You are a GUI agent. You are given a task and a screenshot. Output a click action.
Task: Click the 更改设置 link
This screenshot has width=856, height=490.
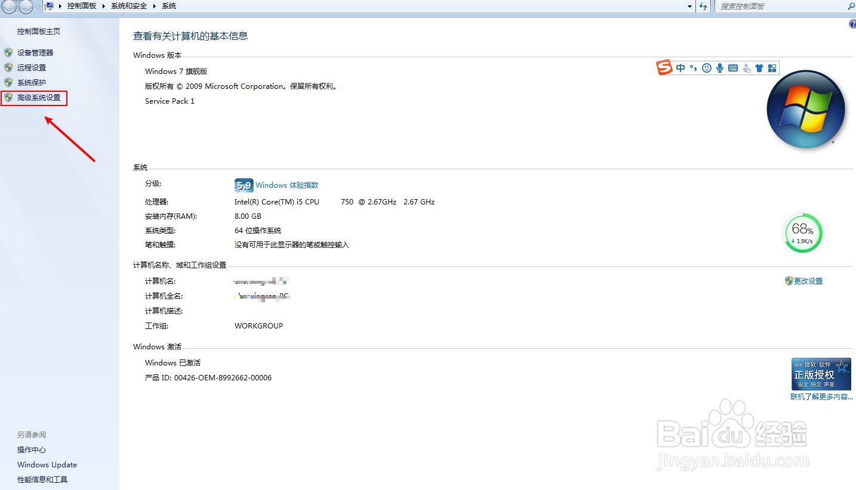pyautogui.click(x=808, y=281)
